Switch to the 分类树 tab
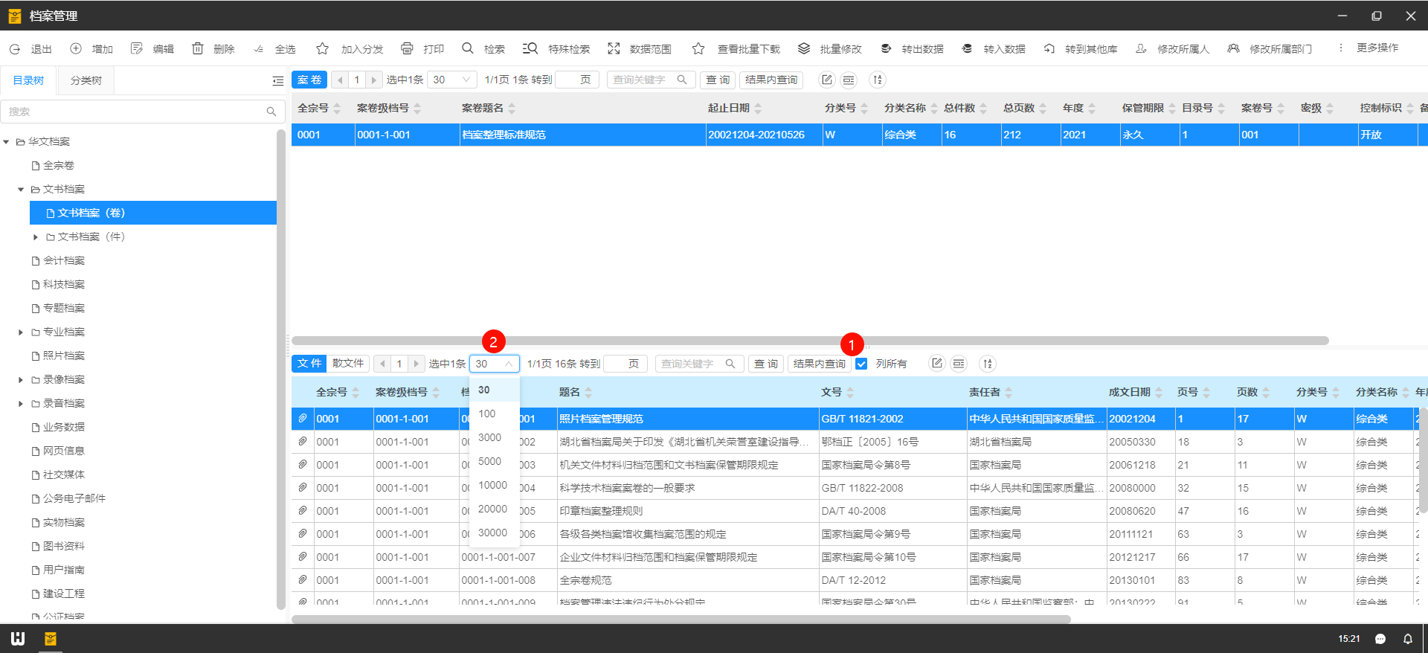 pos(86,80)
